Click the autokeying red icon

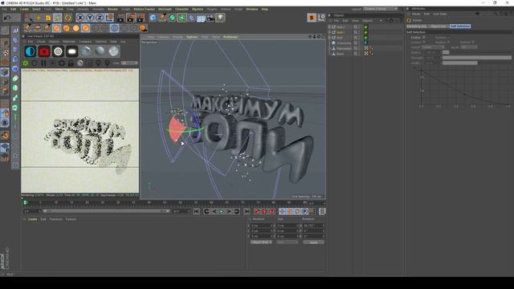tap(264, 212)
